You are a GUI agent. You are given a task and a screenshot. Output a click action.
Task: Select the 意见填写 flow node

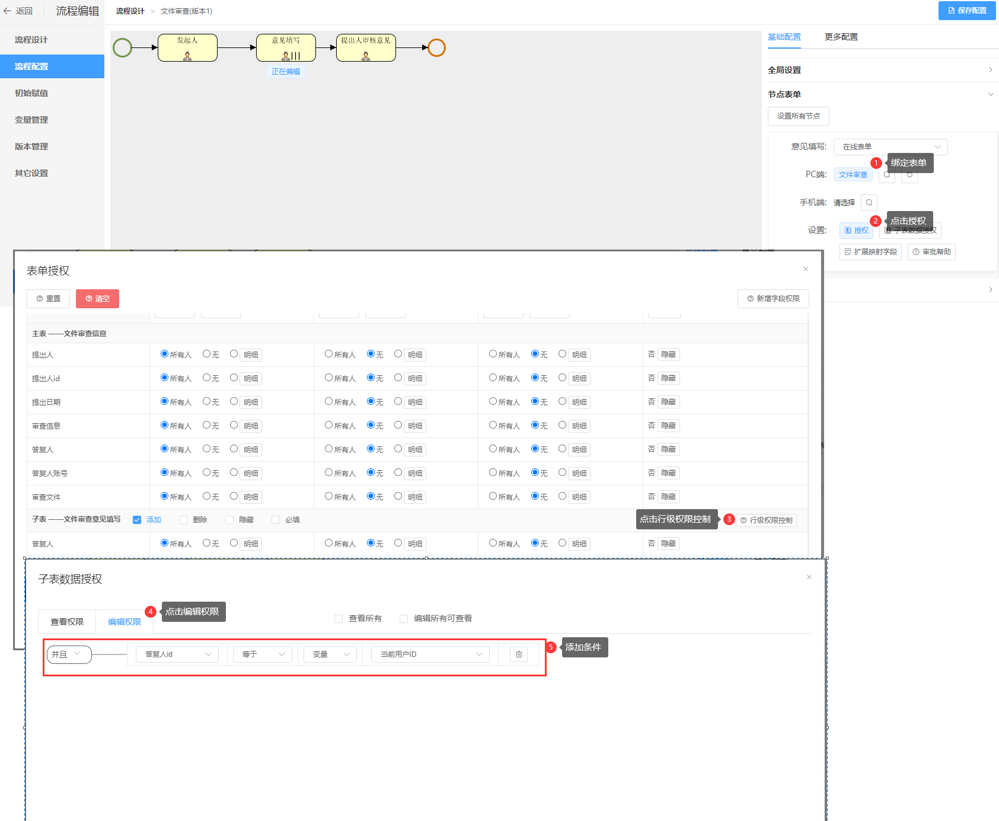pos(286,47)
